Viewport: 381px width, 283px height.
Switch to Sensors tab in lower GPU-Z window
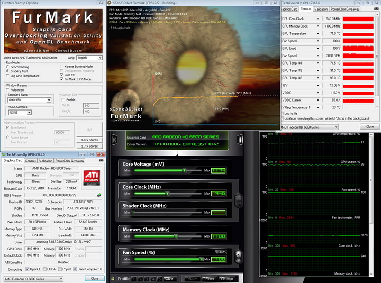tap(30, 161)
